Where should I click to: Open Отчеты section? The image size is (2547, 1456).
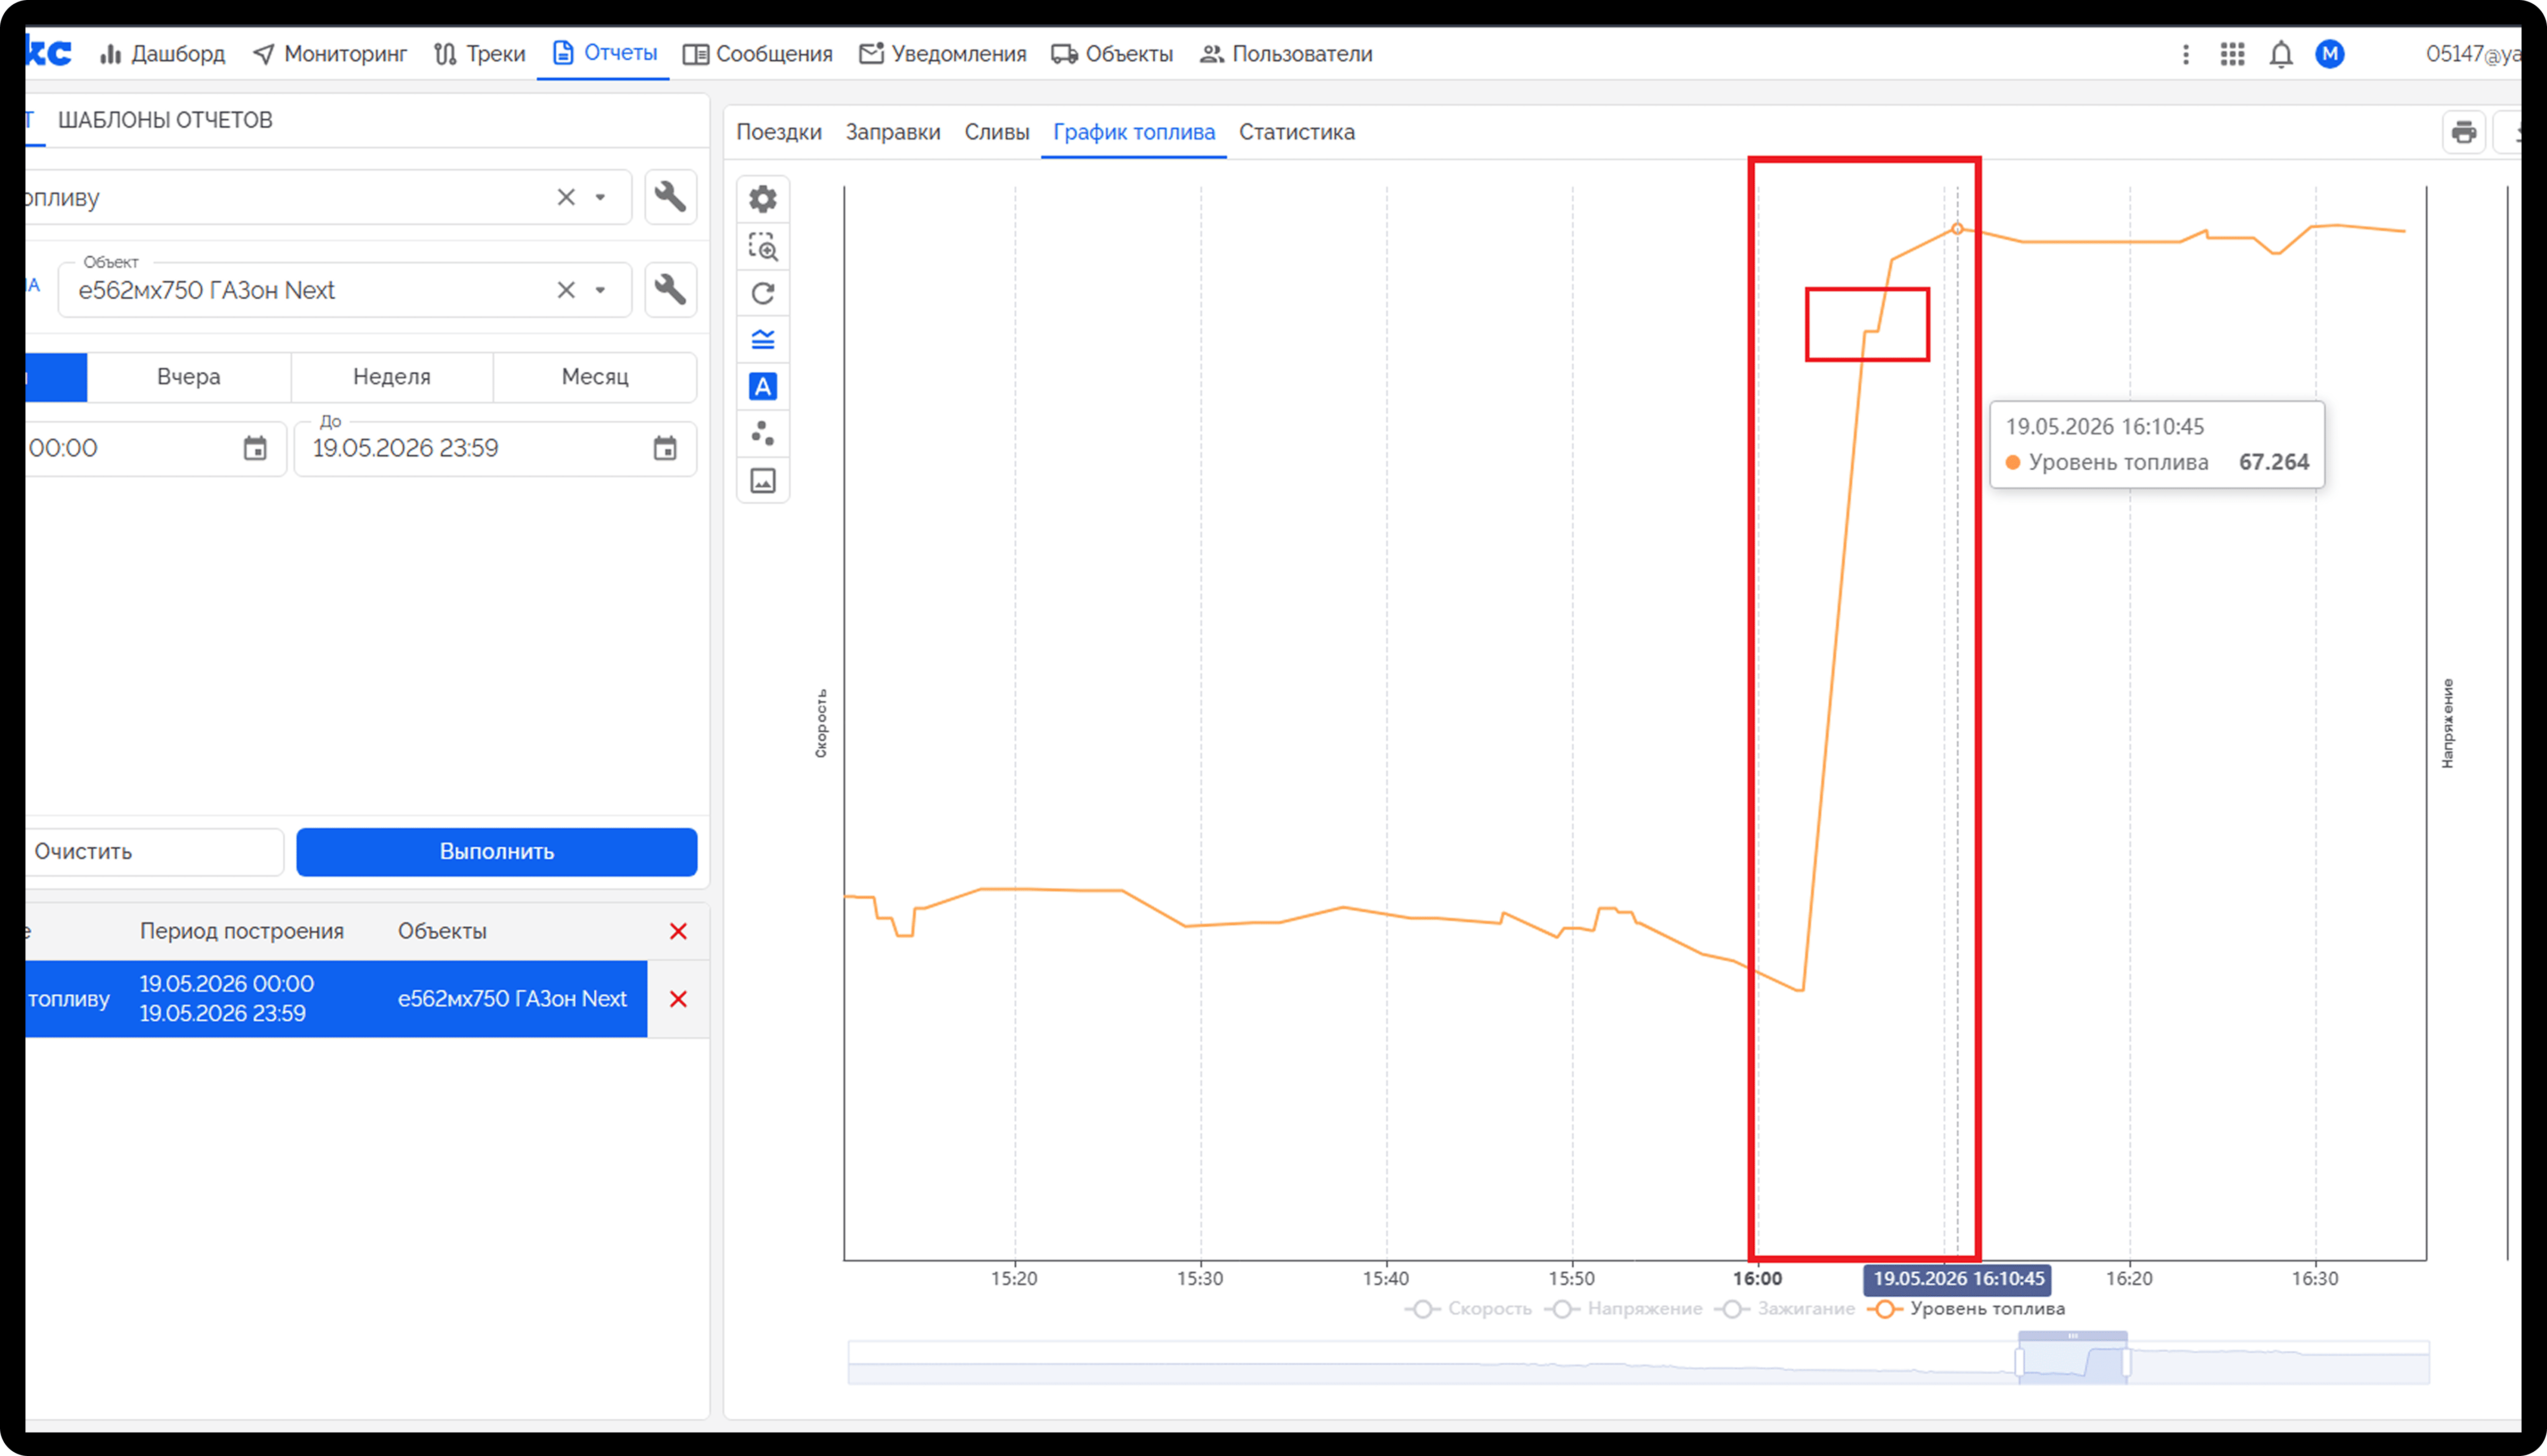604,52
